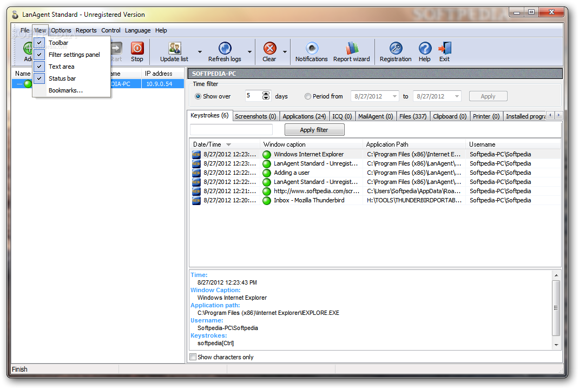
Task: Select the Show over radio button
Action: click(198, 96)
